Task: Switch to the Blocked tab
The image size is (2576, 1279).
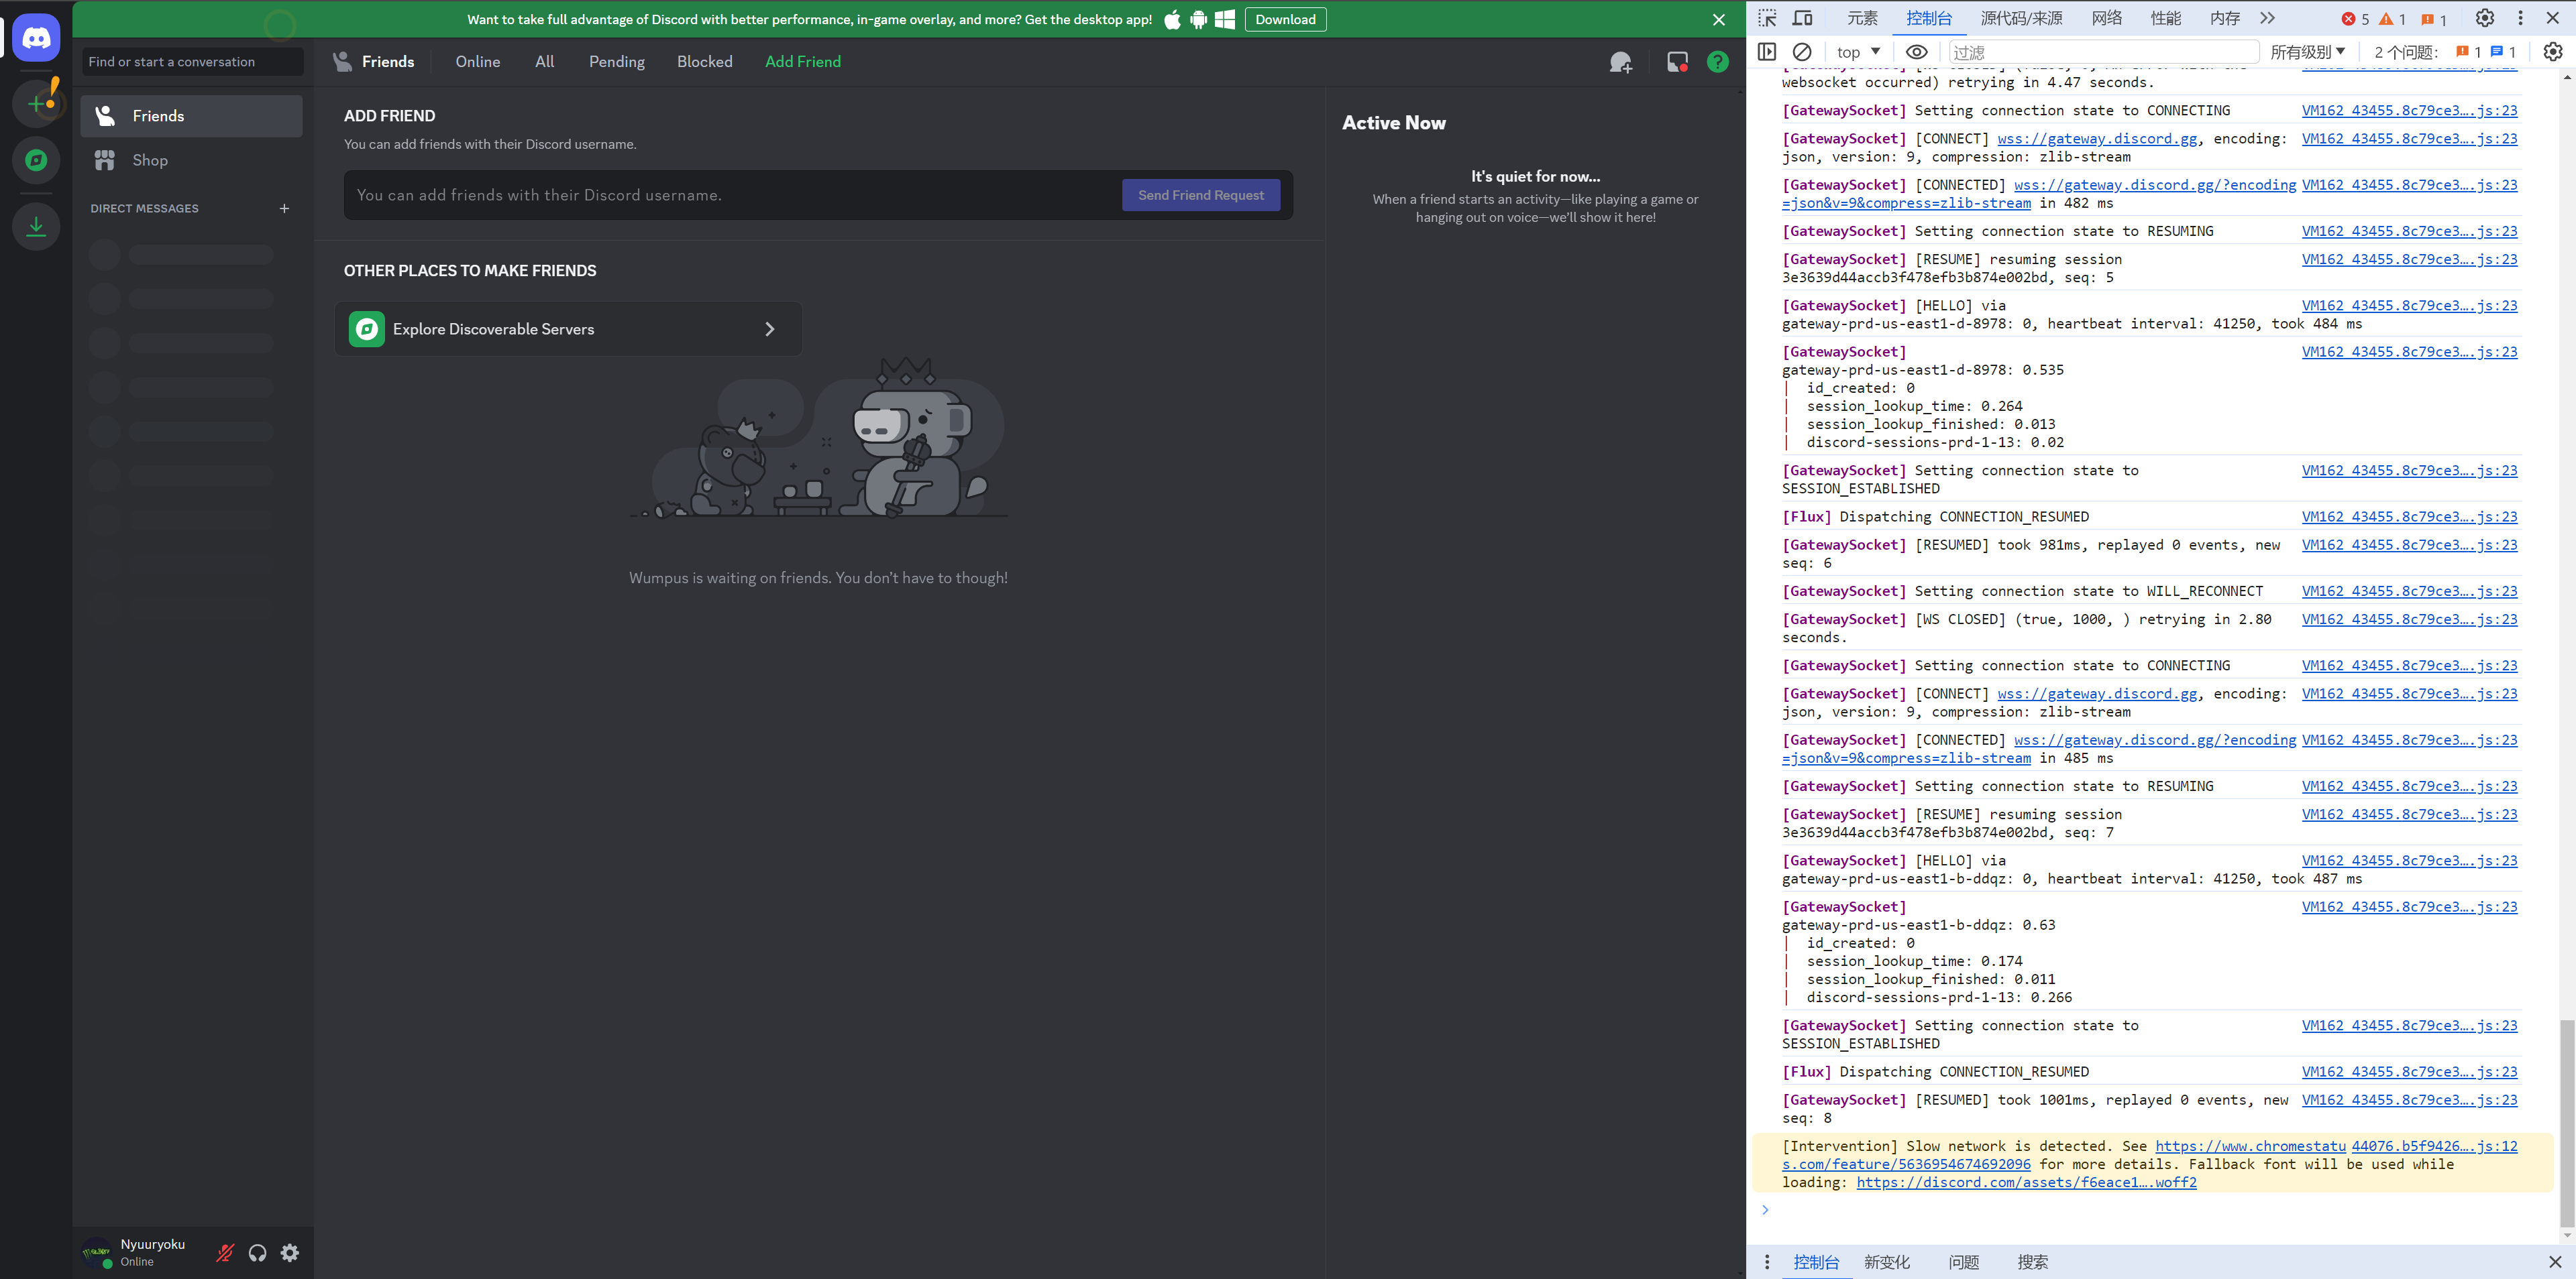Action: tap(705, 62)
